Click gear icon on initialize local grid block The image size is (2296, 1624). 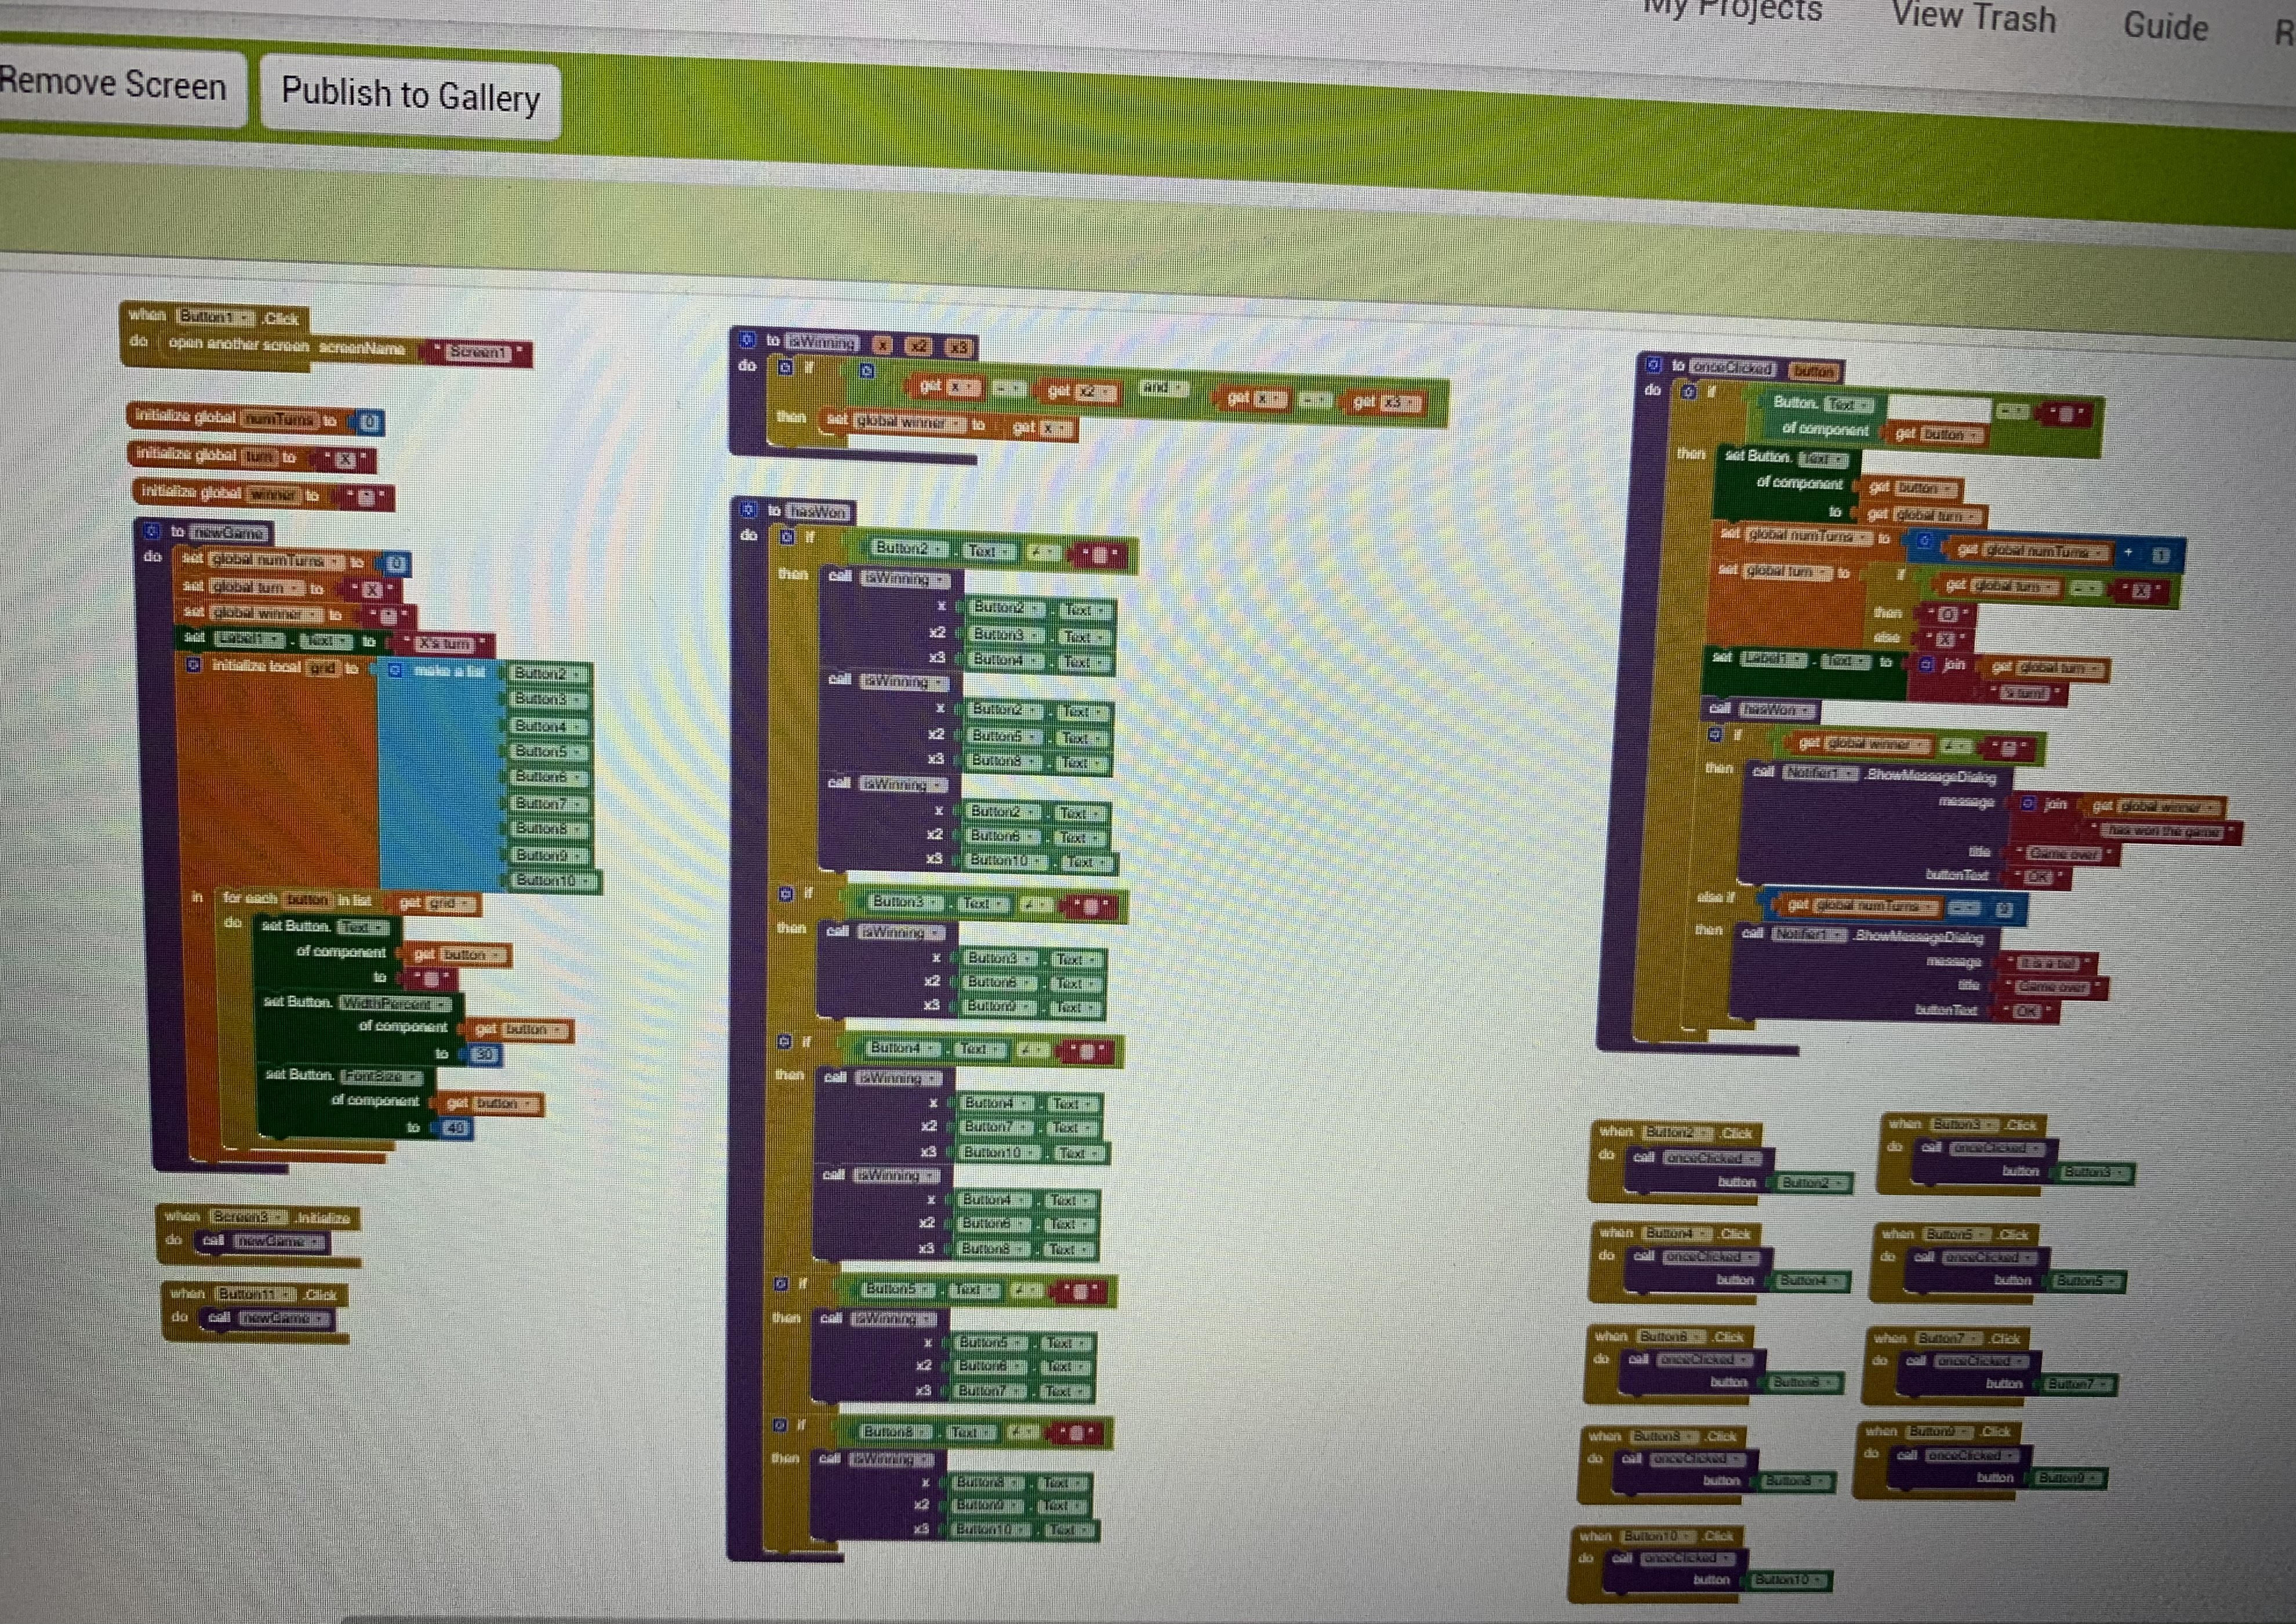tap(194, 665)
